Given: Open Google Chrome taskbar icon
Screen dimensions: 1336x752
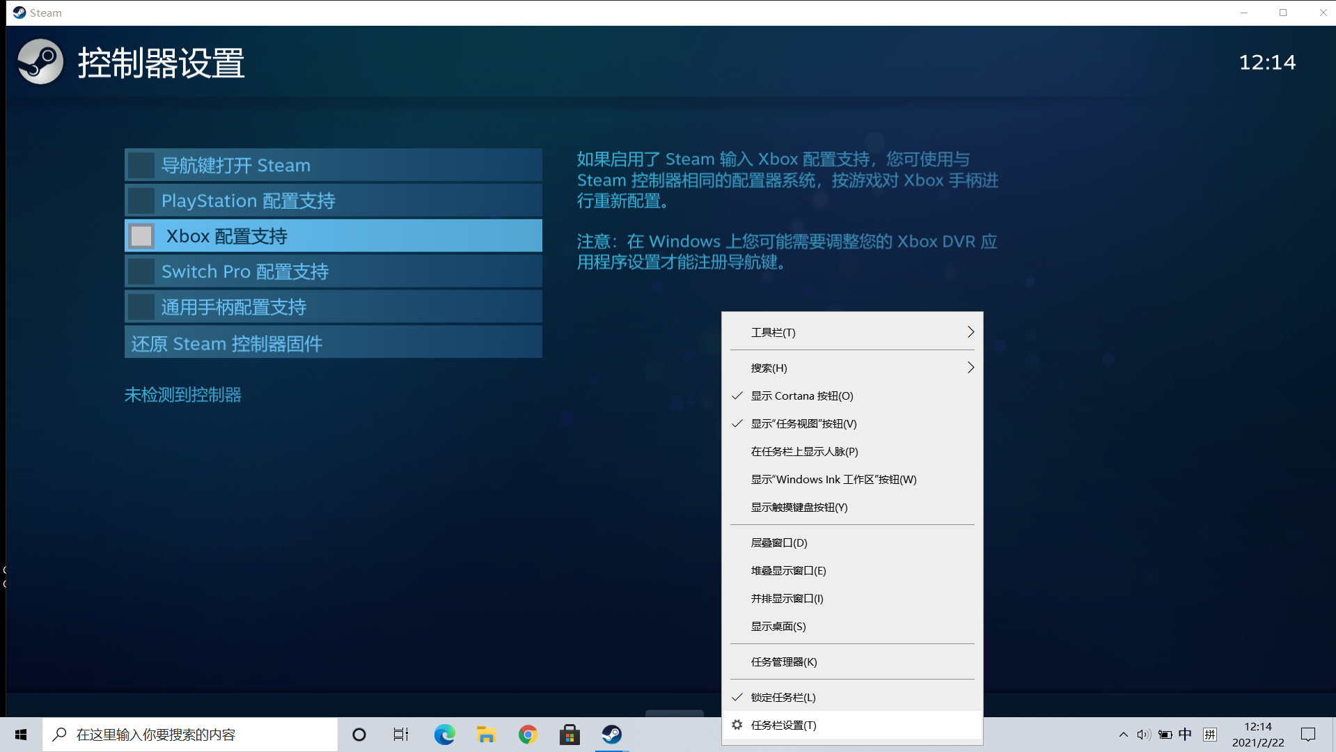Looking at the screenshot, I should pos(528,735).
